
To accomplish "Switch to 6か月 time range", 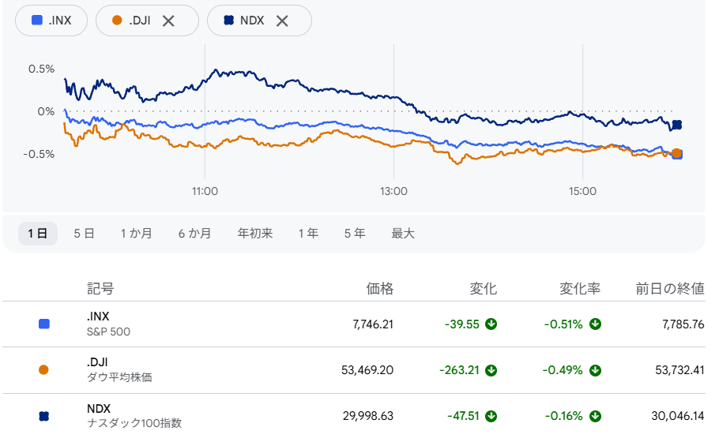I will (194, 234).
